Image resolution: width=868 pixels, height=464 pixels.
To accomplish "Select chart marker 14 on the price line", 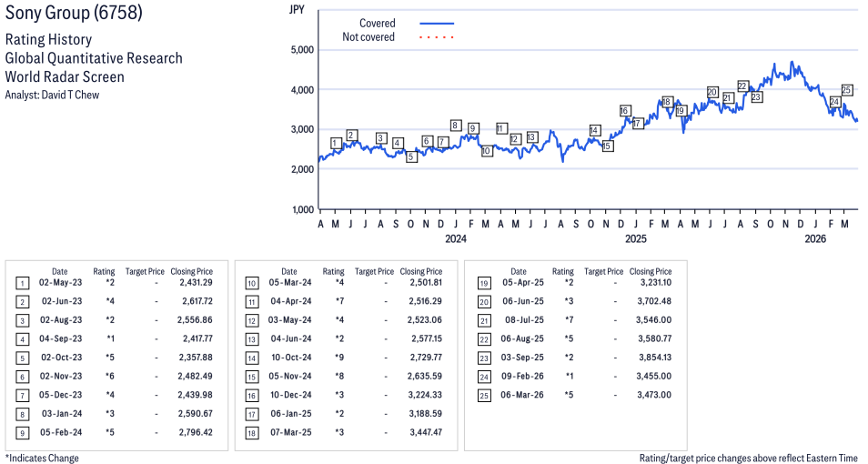I will [595, 130].
